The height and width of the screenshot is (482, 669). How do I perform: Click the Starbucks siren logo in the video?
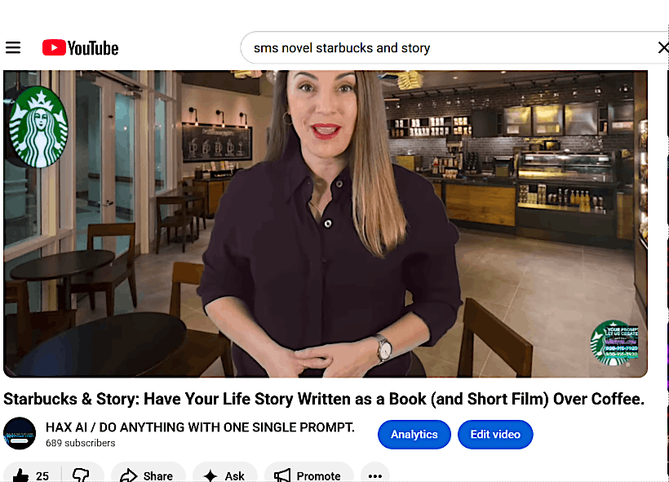click(x=38, y=127)
